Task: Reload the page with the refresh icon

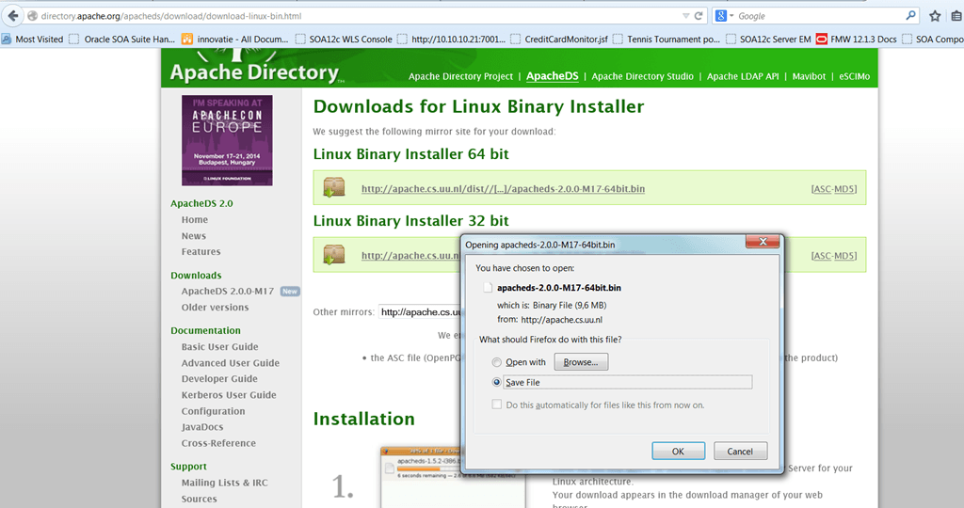Action: (699, 16)
